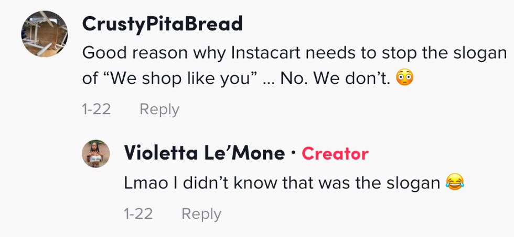Click the quoted "We shop like you" slogan
Image resolution: width=514 pixels, height=237 pixels.
pos(176,78)
